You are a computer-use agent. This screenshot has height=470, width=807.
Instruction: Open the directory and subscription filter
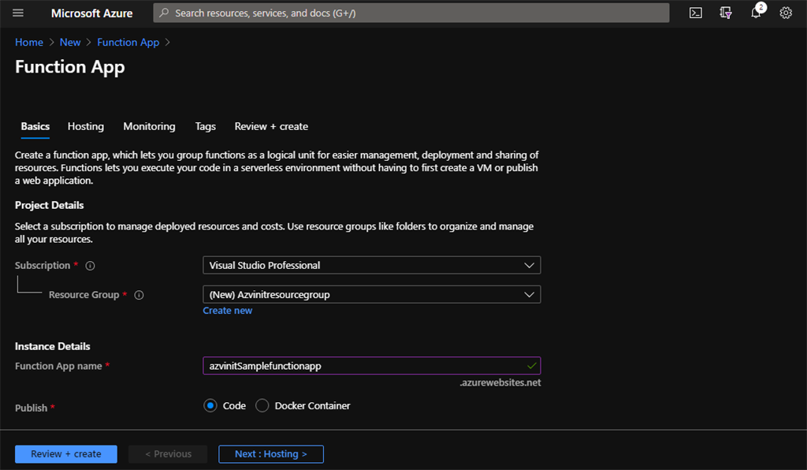click(725, 13)
